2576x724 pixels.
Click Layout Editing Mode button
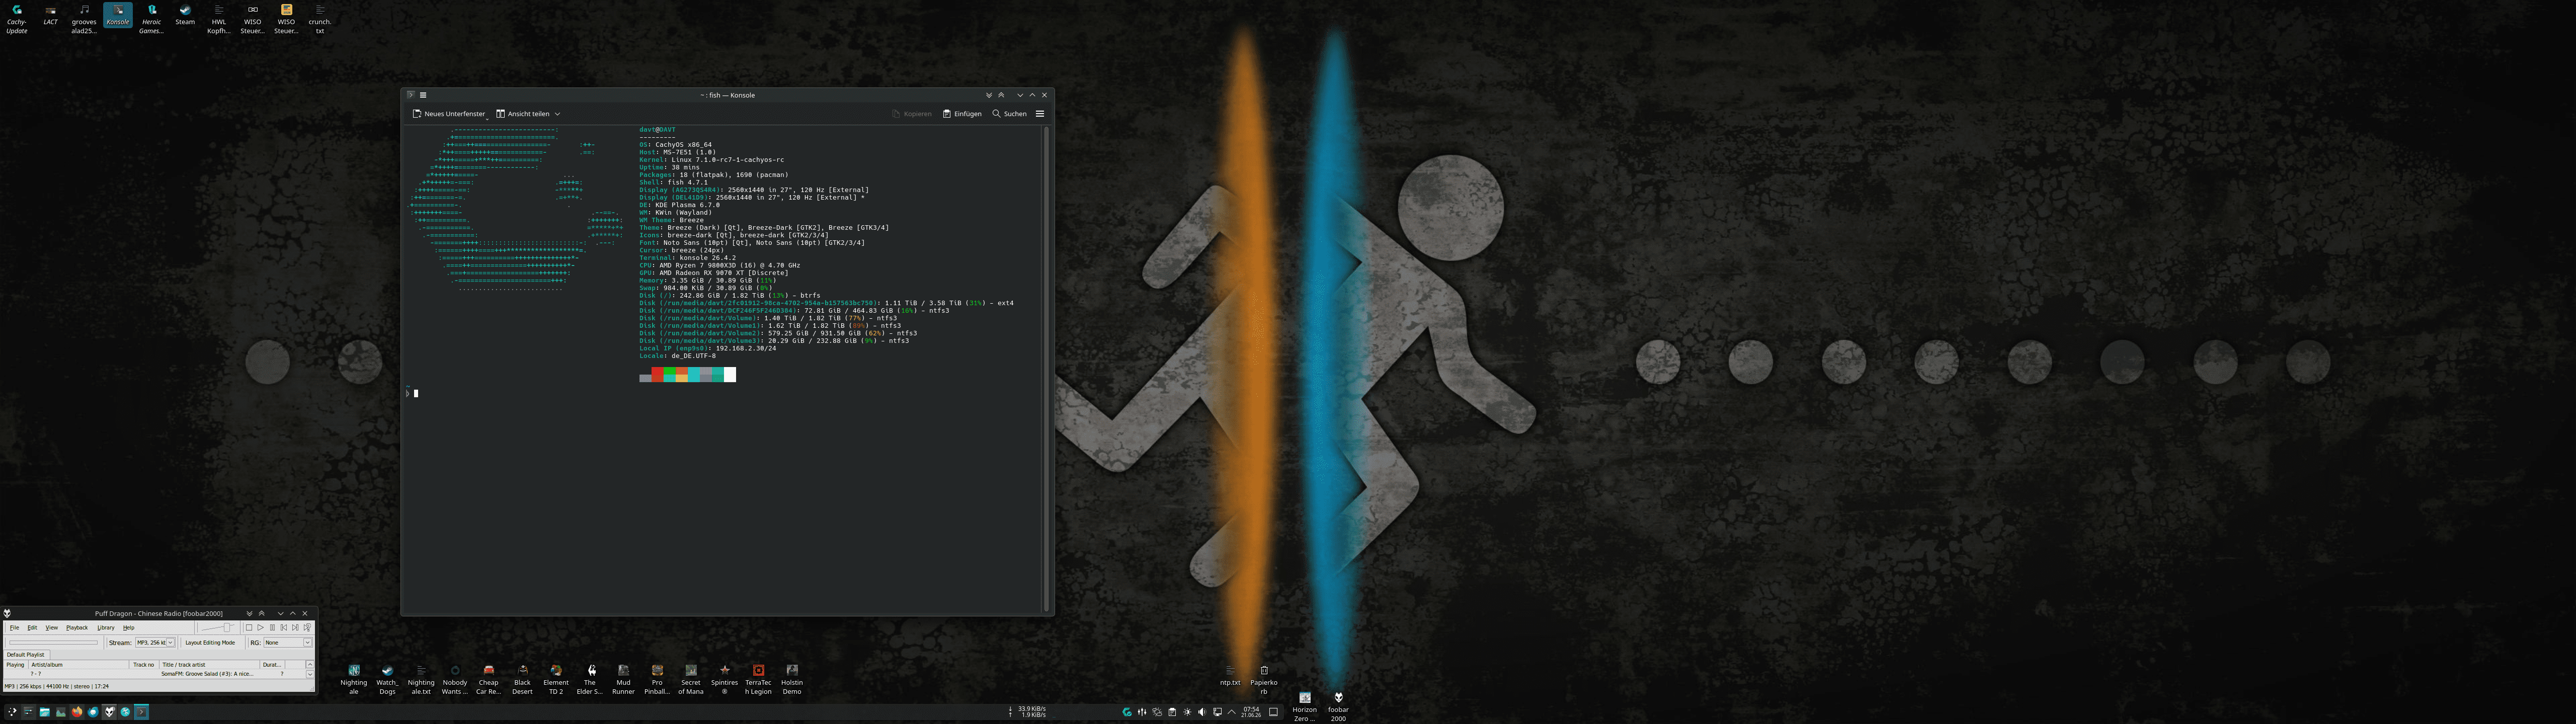click(x=210, y=643)
